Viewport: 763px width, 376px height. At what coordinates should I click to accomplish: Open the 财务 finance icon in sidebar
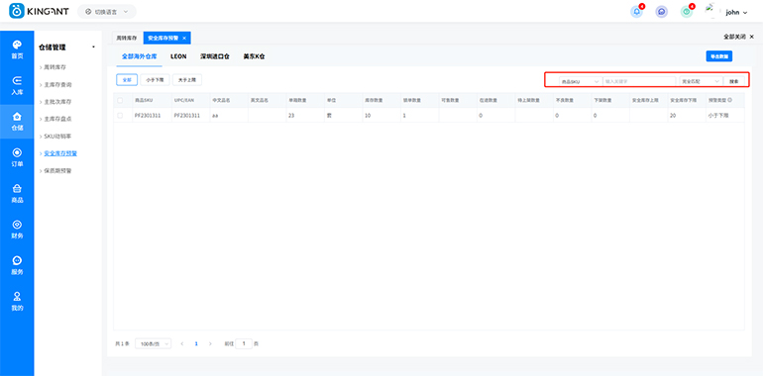17,225
